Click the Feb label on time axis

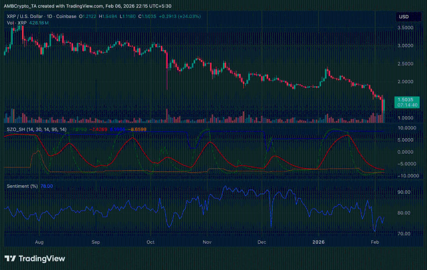(x=376, y=243)
